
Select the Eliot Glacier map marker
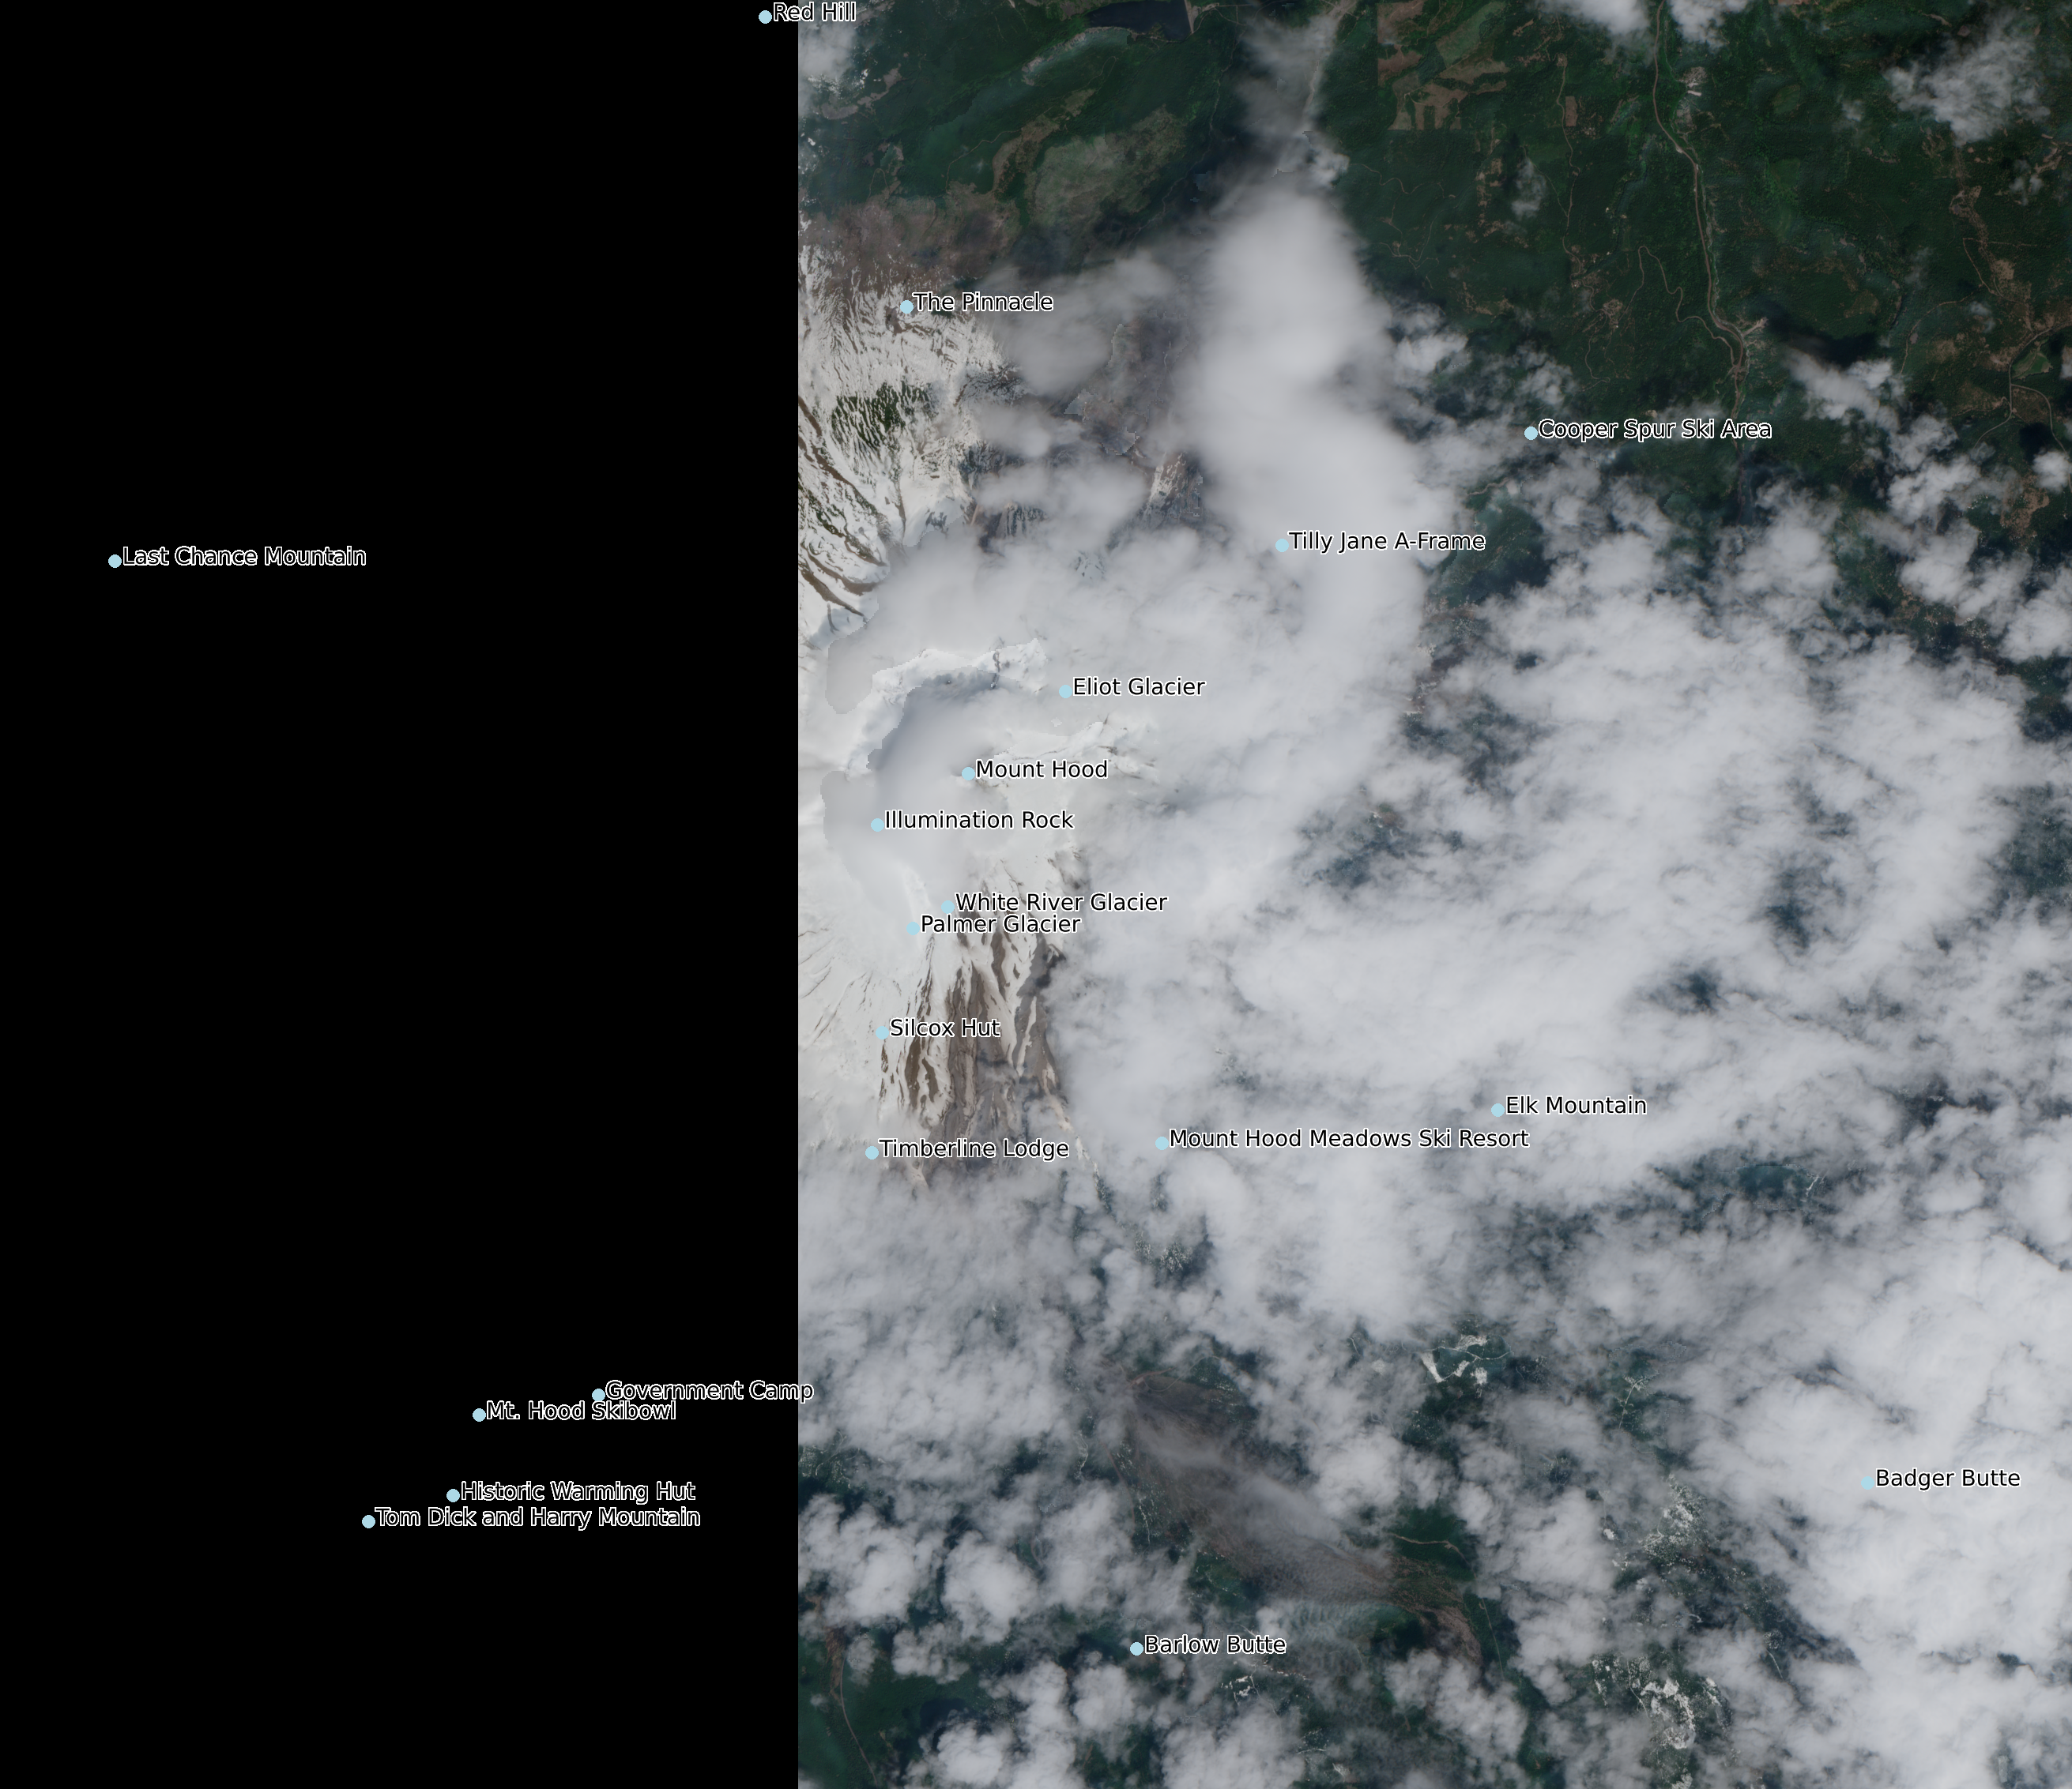1065,690
